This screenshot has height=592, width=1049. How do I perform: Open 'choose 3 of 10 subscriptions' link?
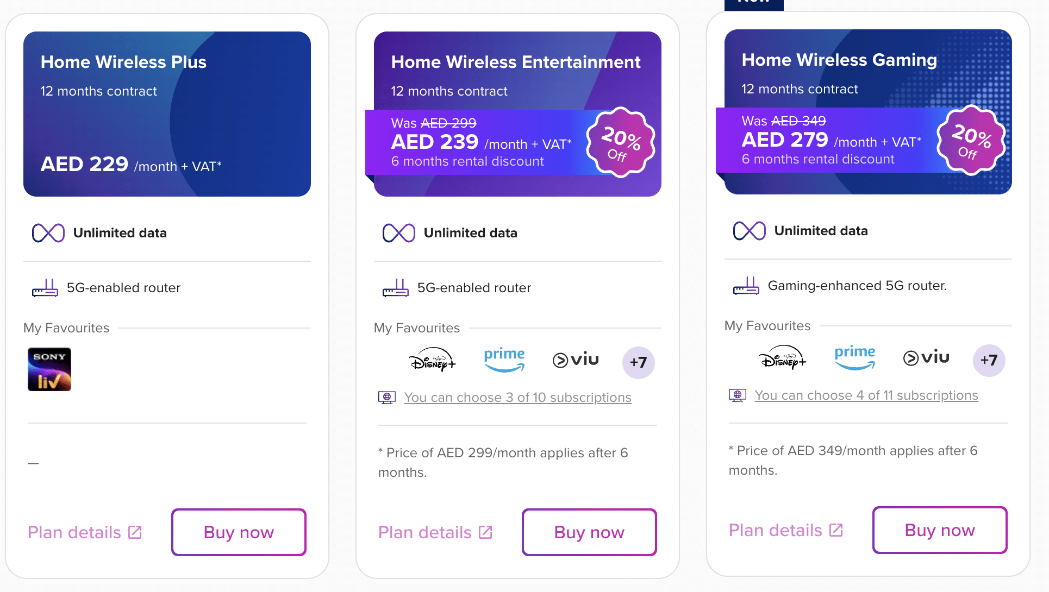coord(517,398)
